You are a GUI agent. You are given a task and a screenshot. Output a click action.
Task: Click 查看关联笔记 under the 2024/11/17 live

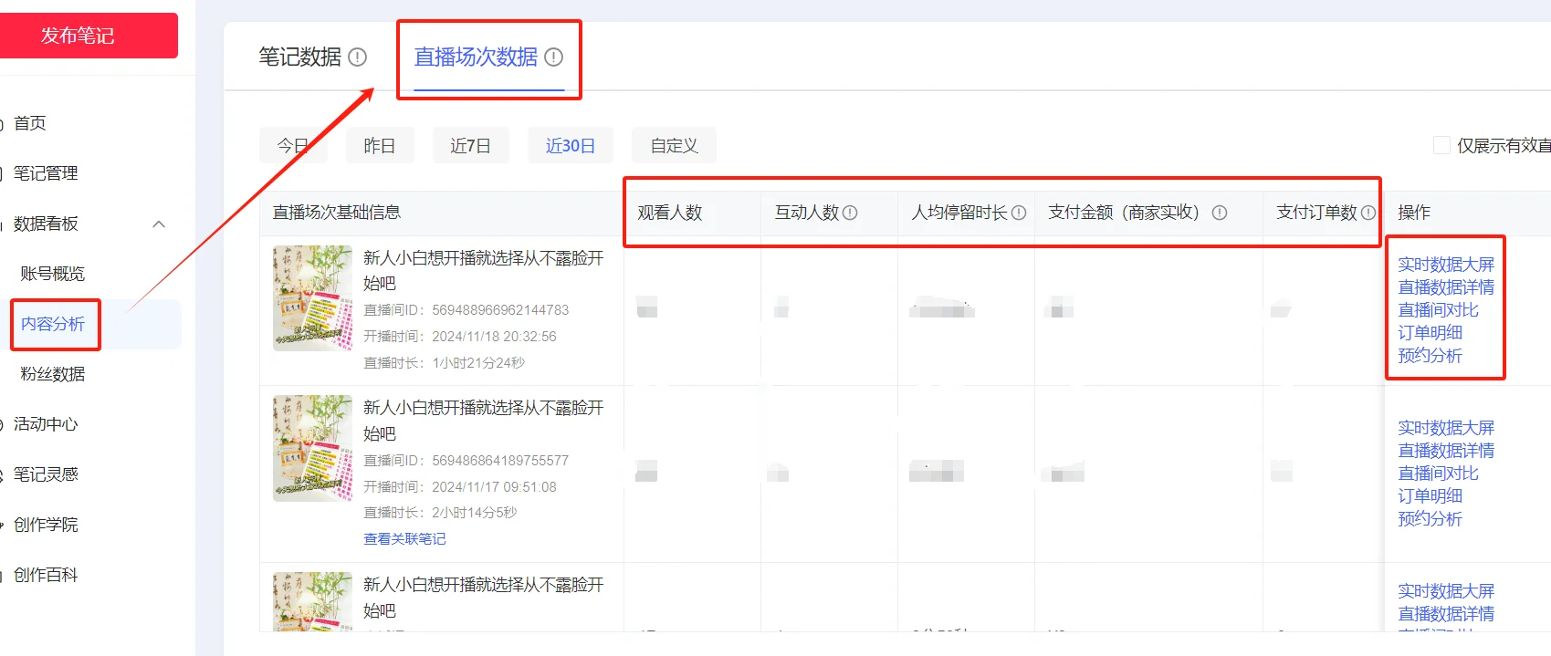(404, 539)
